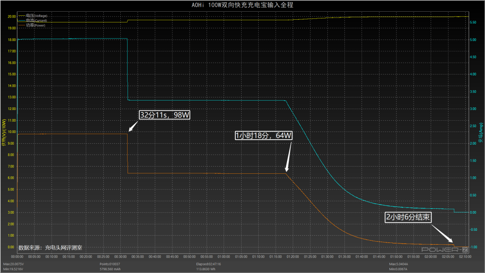485x273 pixels.
Task: Click the 18.00 tick on left axis
Action: (12, 40)
